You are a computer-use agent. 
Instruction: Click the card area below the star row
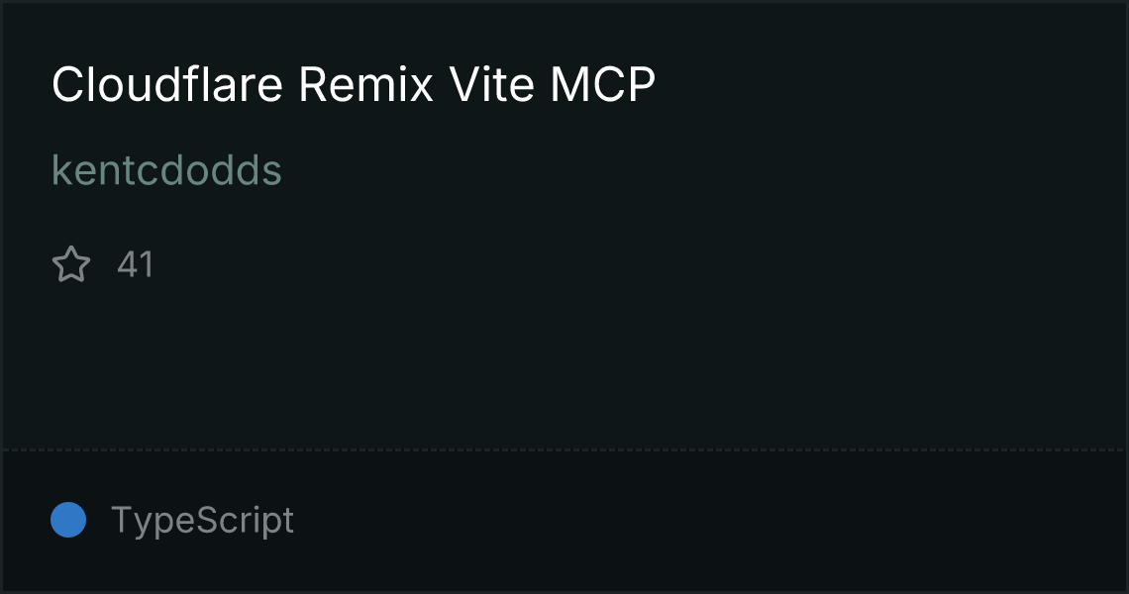pyautogui.click(x=564, y=367)
